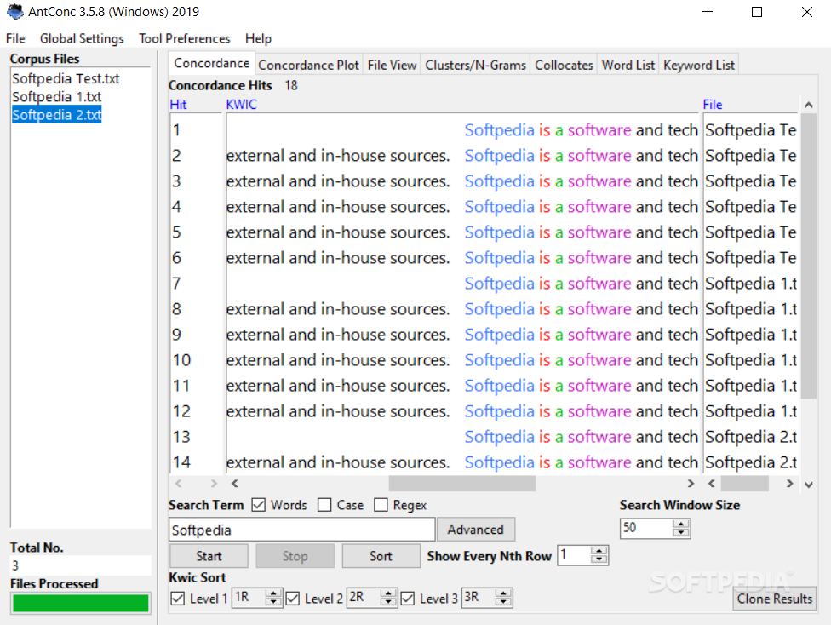Switch to the Concordance Plot tab
Viewport: 831px width, 625px height.
click(308, 66)
